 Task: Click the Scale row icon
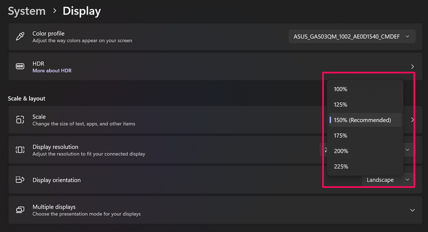[20, 120]
